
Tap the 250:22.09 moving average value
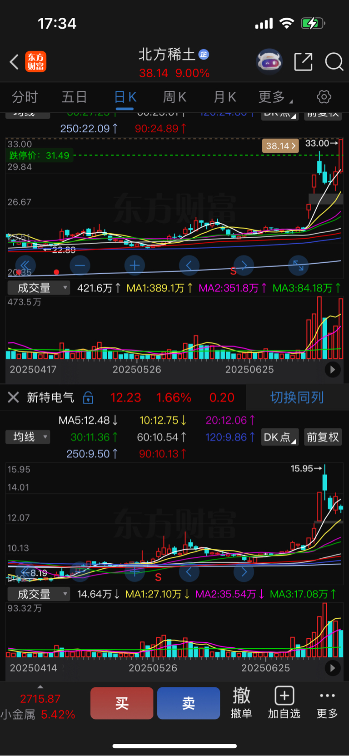tap(89, 129)
